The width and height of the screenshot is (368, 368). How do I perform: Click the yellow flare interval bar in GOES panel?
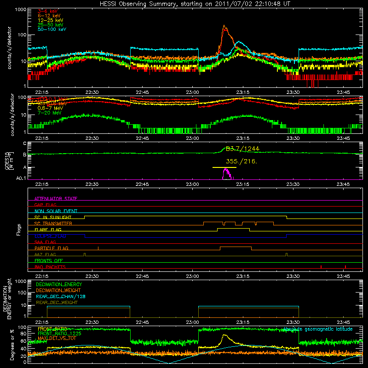[224, 167]
